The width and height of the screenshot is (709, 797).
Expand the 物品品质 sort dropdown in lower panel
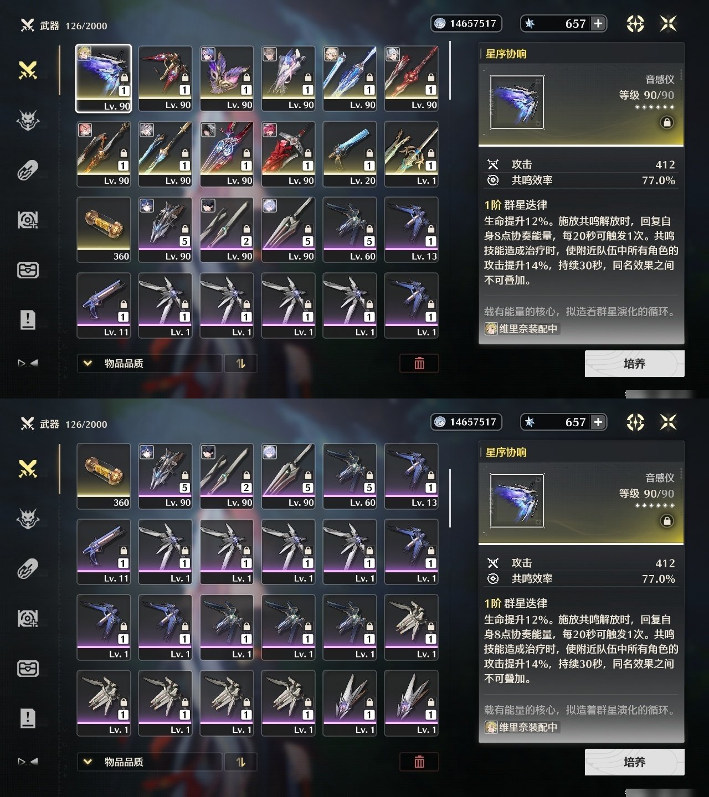(150, 762)
